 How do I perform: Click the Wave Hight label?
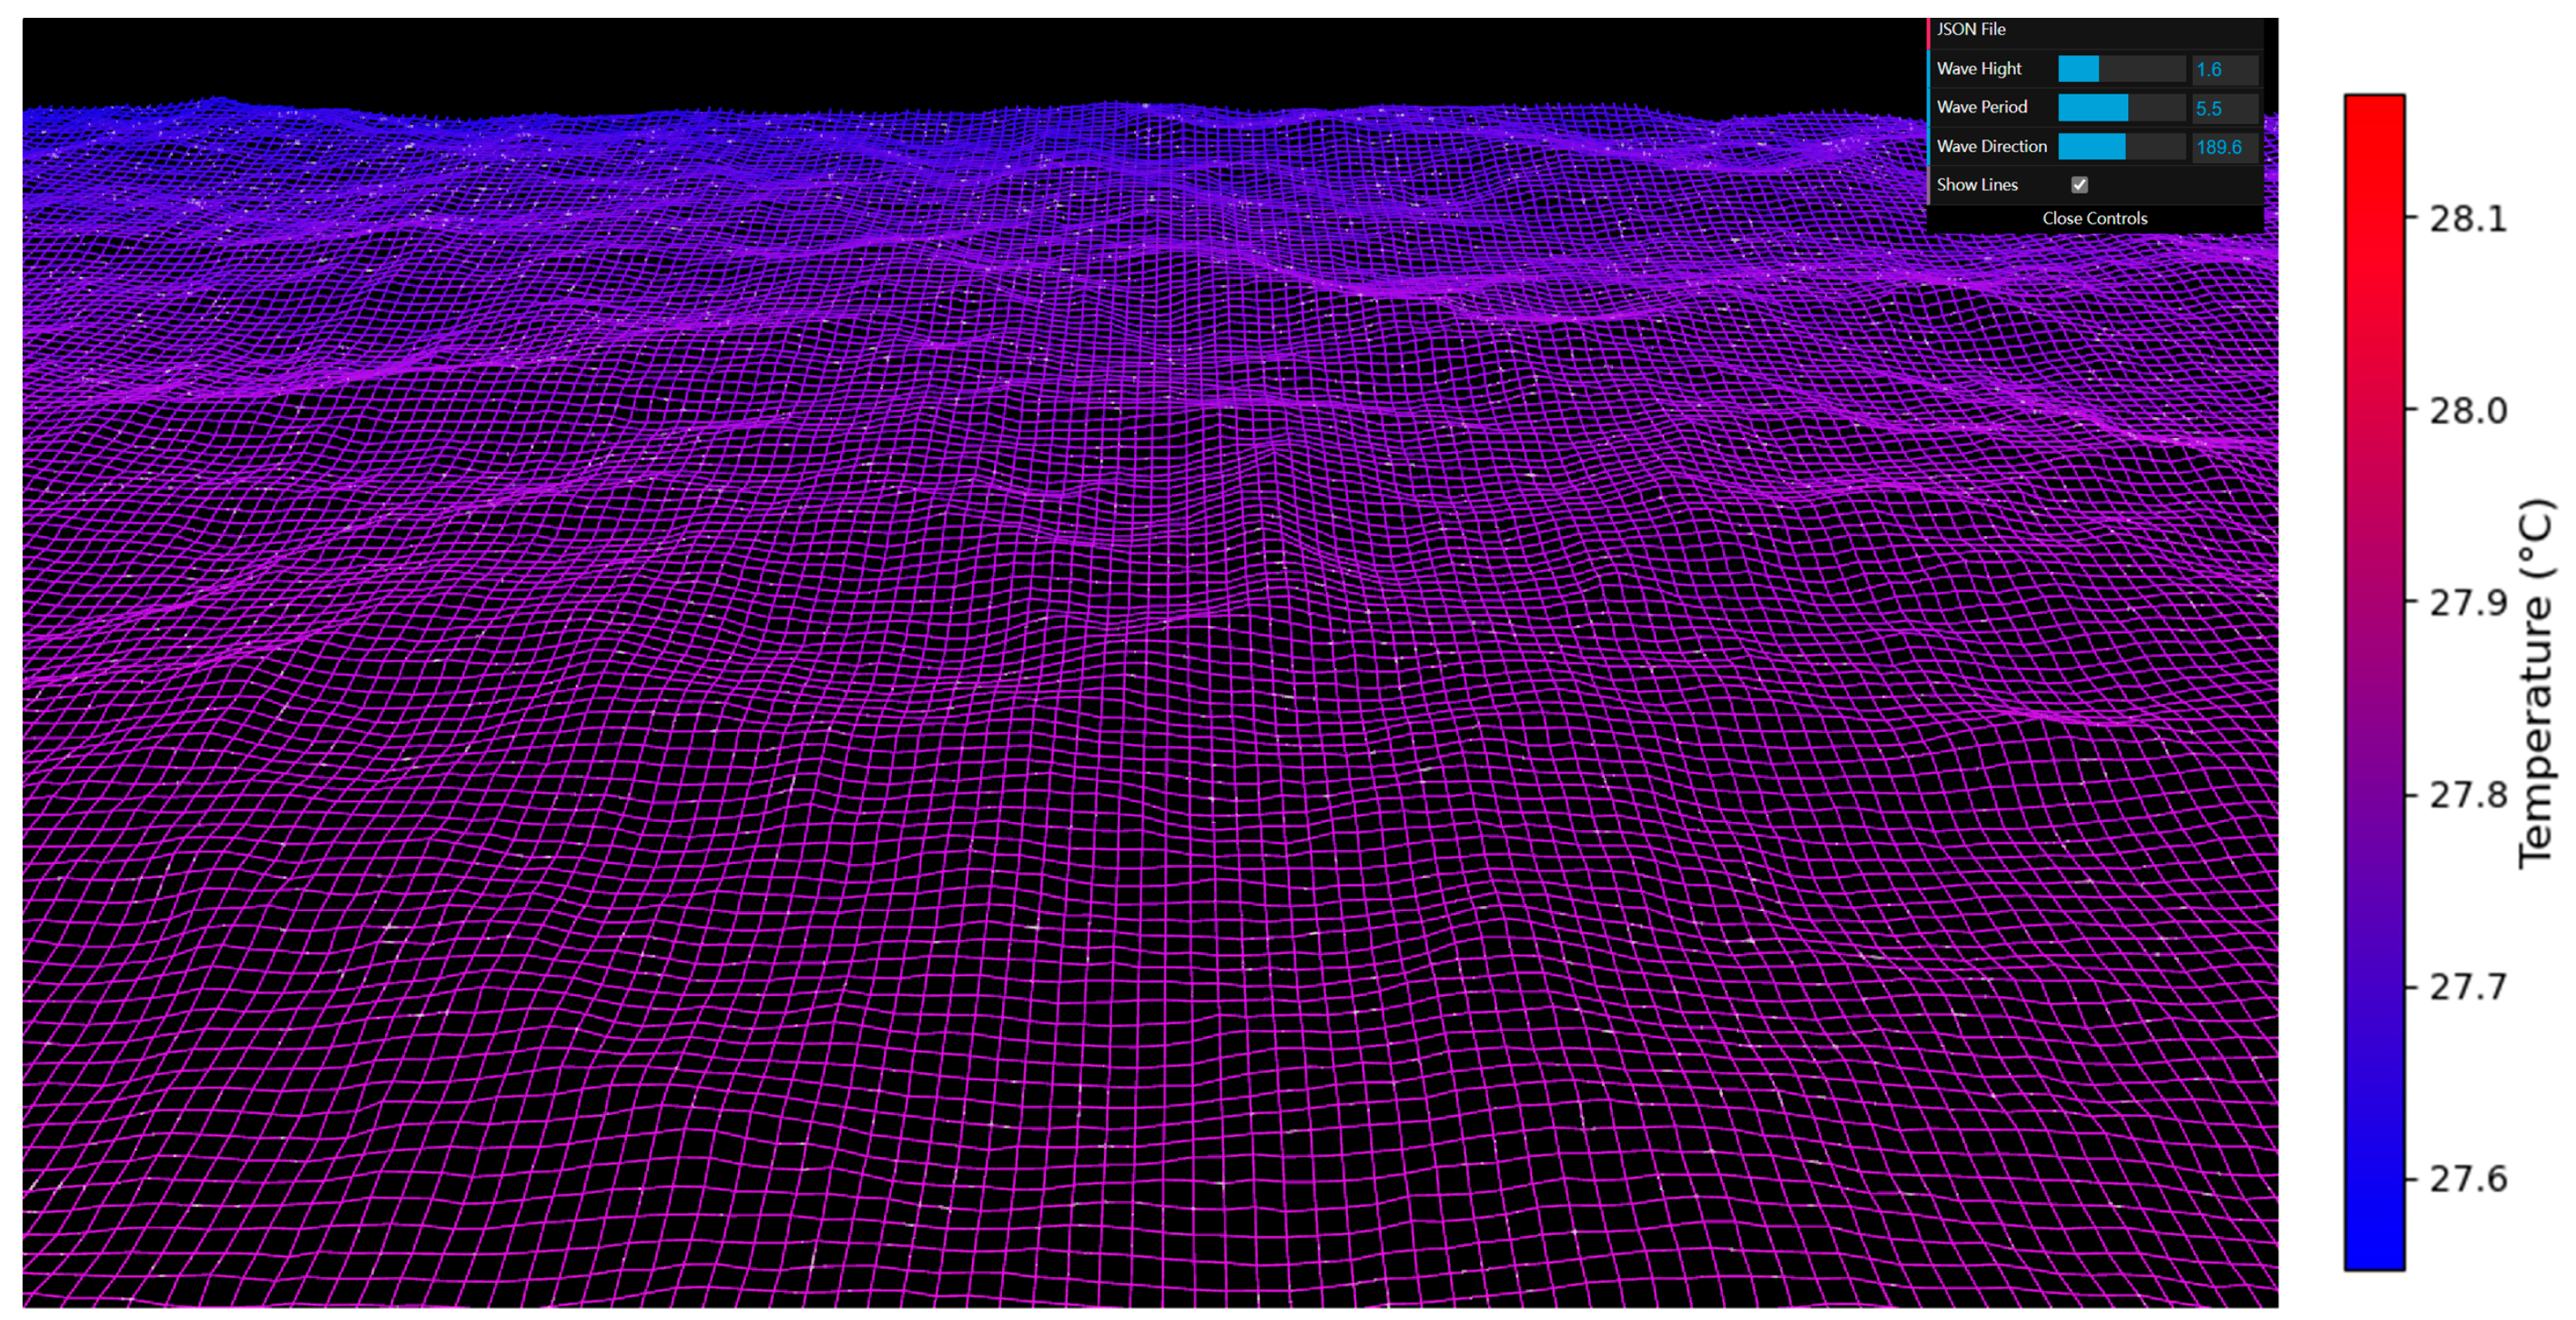(x=1978, y=69)
